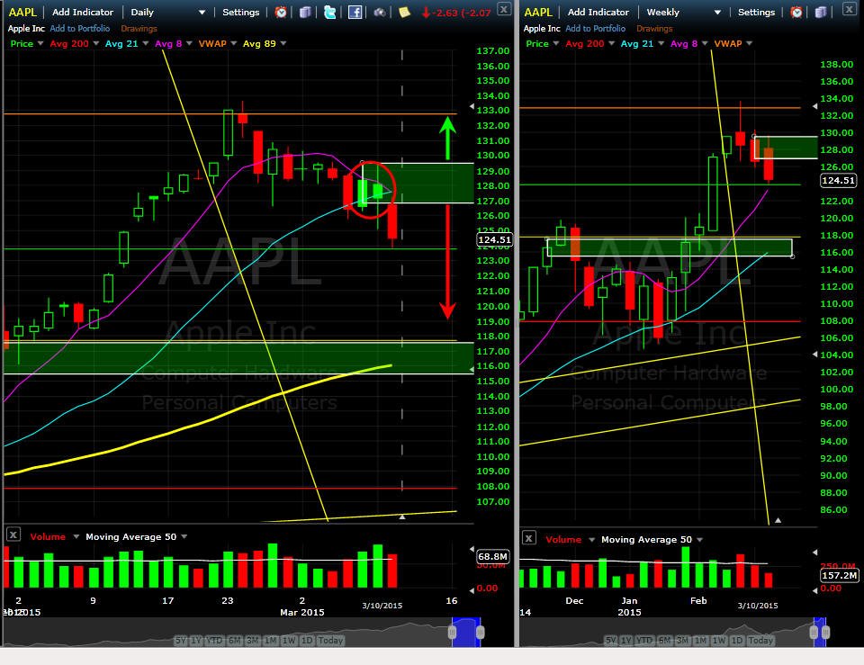The height and width of the screenshot is (665, 864).
Task: Open the alarm clock icon in Weekly chart
Action: pyautogui.click(x=796, y=12)
